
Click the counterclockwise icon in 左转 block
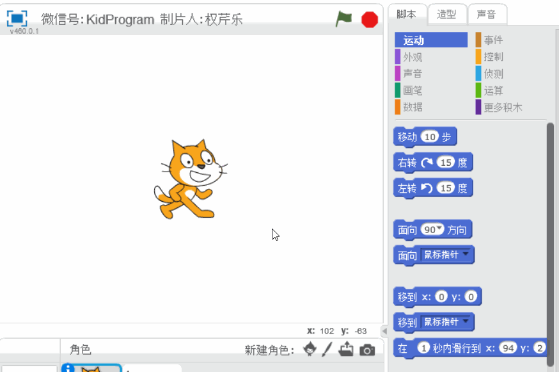(x=427, y=188)
